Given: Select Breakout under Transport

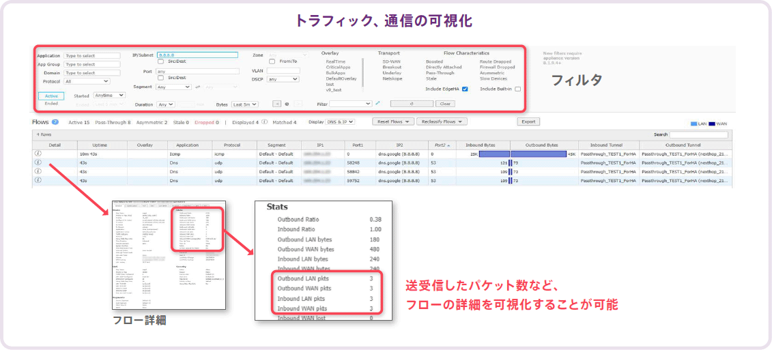Looking at the screenshot, I should coord(392,67).
